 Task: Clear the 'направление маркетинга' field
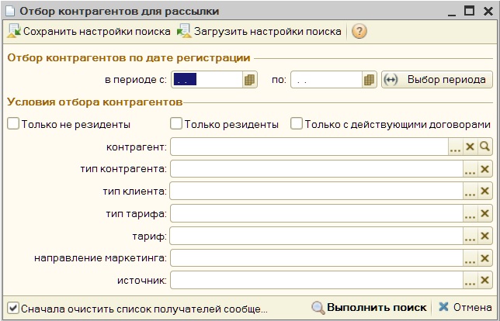coord(484,258)
